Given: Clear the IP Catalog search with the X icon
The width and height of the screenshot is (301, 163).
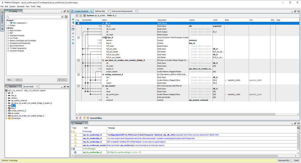Looking at the screenshot, I should (x=63, y=17).
